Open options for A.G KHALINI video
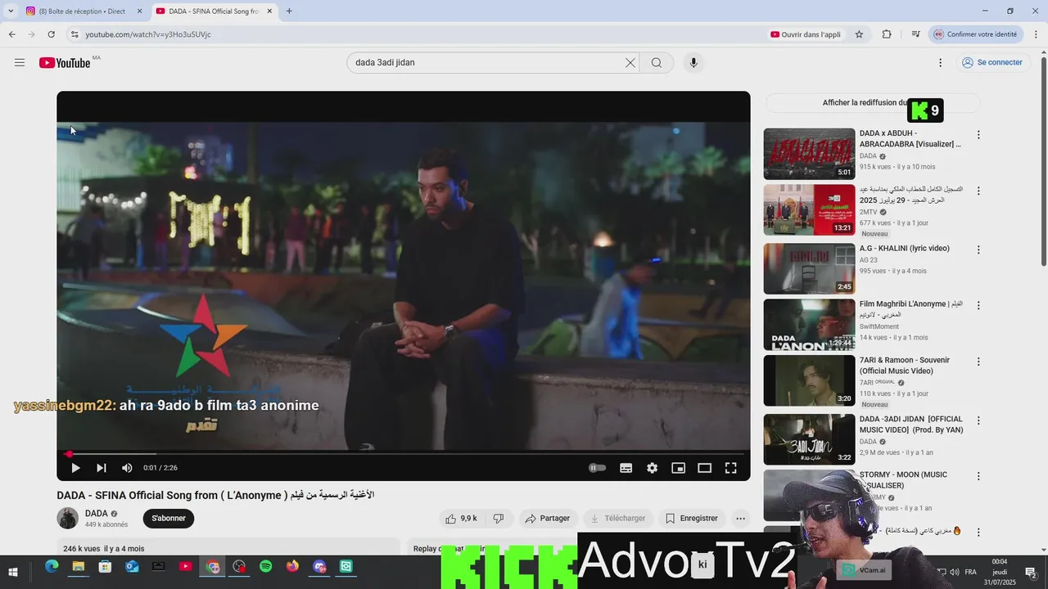 point(978,250)
